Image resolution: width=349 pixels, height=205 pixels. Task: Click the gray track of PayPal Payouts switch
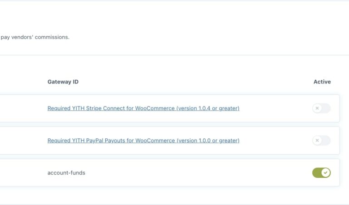click(x=326, y=141)
